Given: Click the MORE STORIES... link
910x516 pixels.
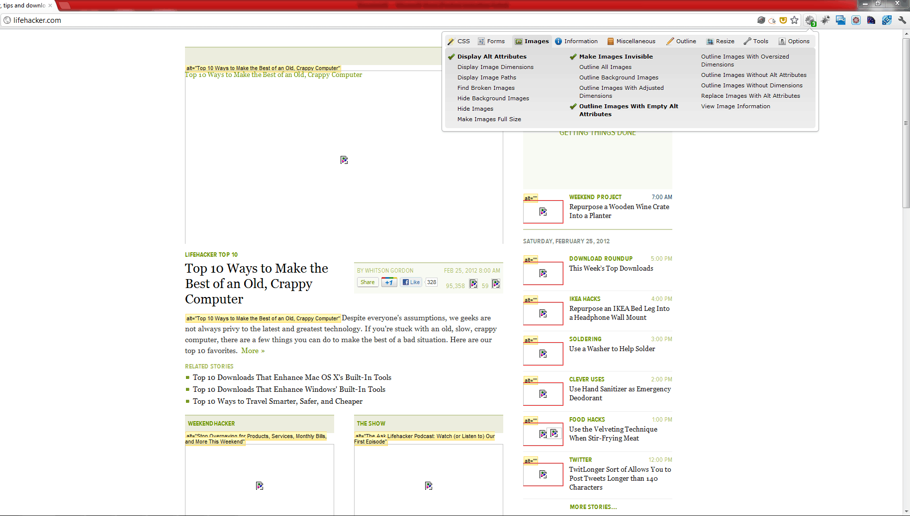Looking at the screenshot, I should click(x=593, y=507).
